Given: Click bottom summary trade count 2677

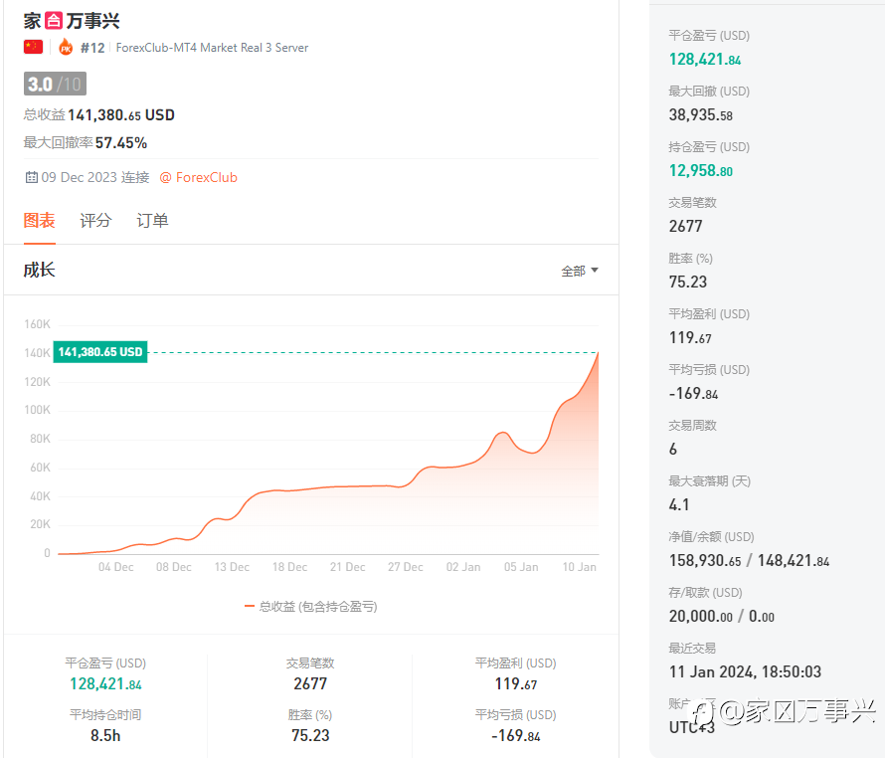Looking at the screenshot, I should pos(310,684).
